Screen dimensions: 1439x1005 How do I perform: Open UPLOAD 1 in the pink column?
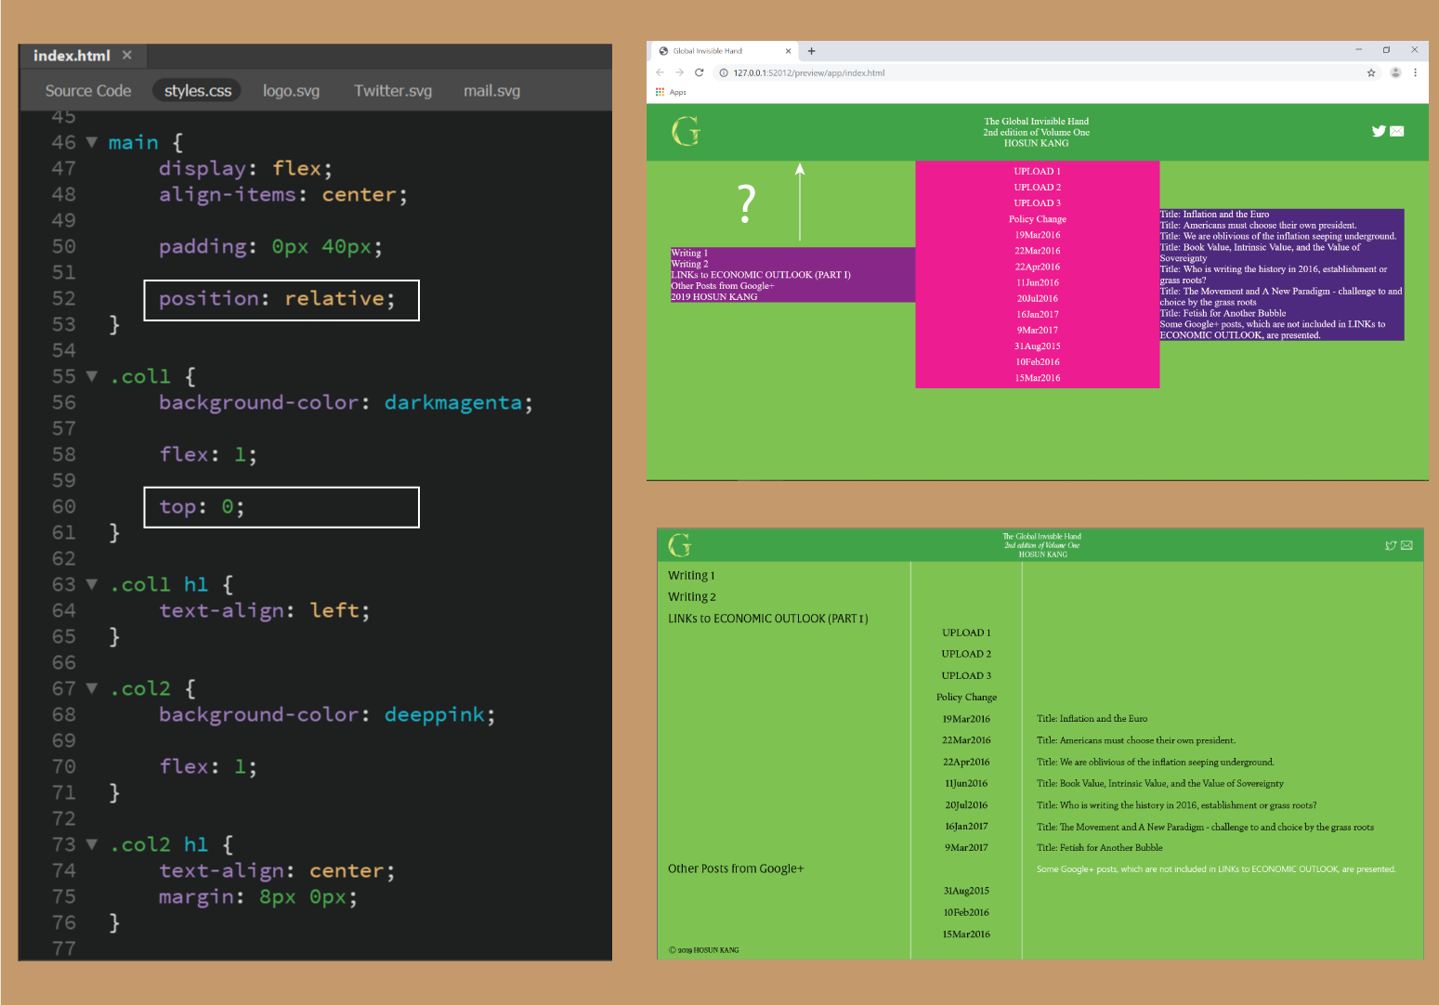[x=1037, y=171]
